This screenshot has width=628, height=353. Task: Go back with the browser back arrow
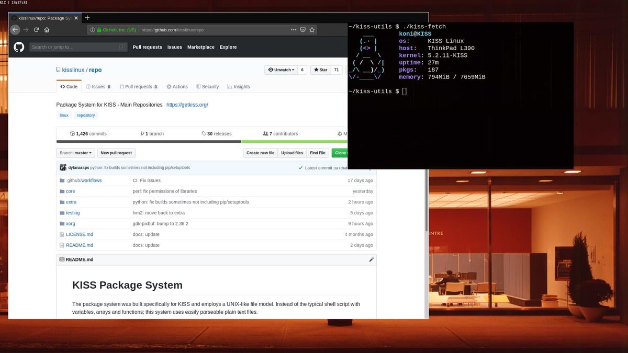click(x=15, y=30)
